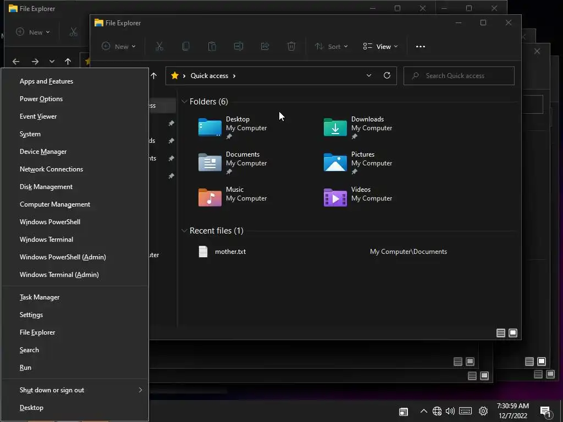Click the Rename icon in the toolbar
Image resolution: width=563 pixels, height=422 pixels.
pyautogui.click(x=239, y=46)
